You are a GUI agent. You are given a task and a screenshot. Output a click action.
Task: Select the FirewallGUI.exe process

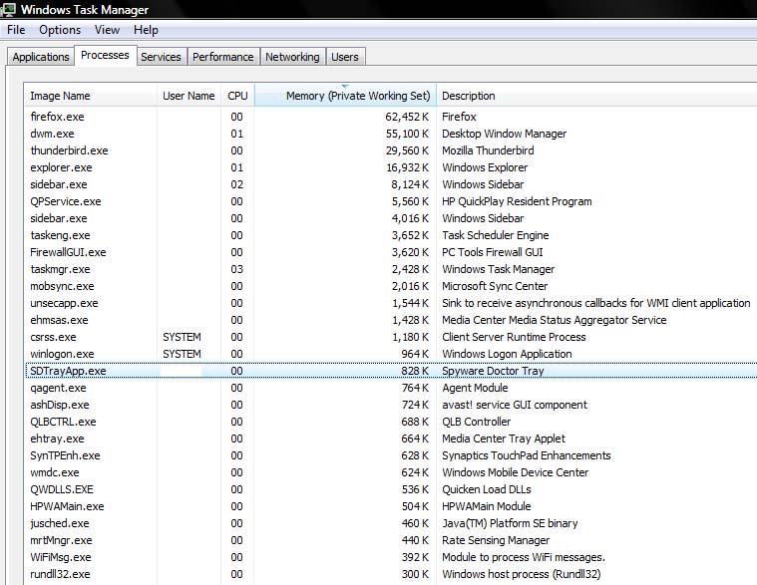(x=391, y=252)
